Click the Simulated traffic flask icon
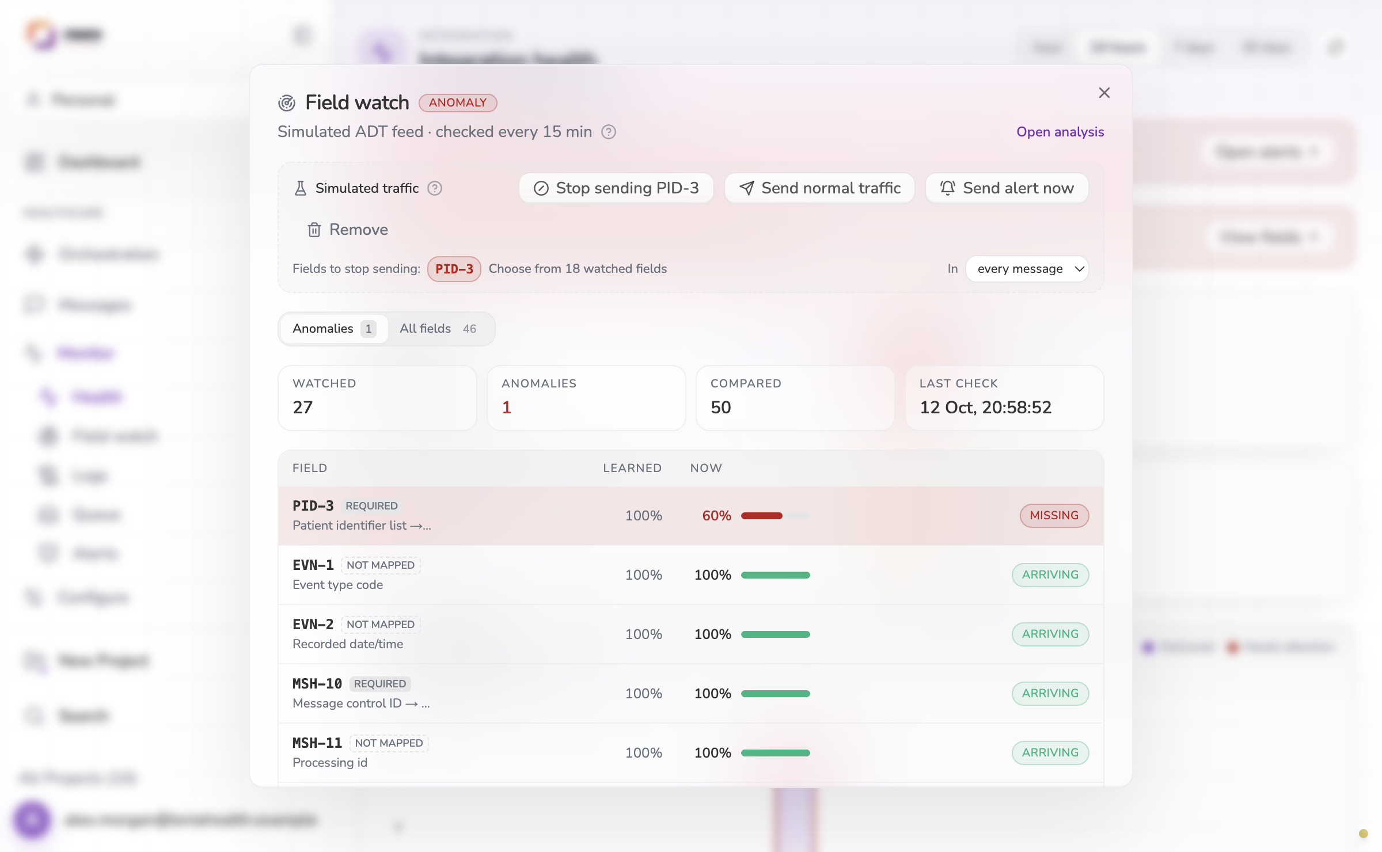The width and height of the screenshot is (1382, 852). tap(301, 188)
